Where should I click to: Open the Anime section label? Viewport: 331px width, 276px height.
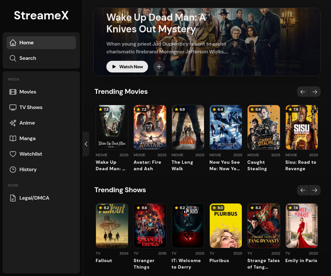pos(27,123)
